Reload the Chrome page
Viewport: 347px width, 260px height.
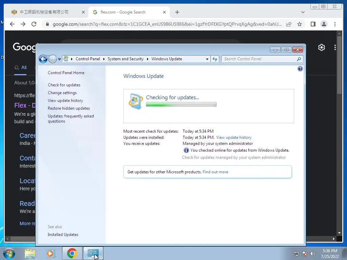coord(34,24)
